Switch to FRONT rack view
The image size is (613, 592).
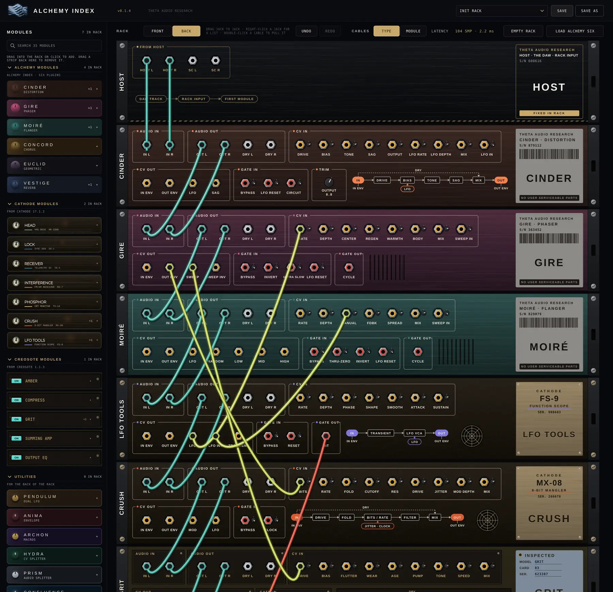[x=157, y=31]
